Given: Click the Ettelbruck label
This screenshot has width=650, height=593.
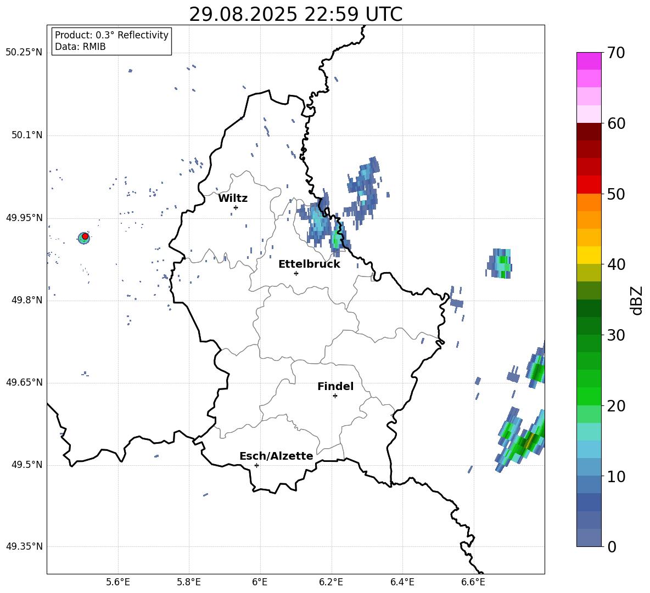Looking at the screenshot, I should pyautogui.click(x=309, y=264).
